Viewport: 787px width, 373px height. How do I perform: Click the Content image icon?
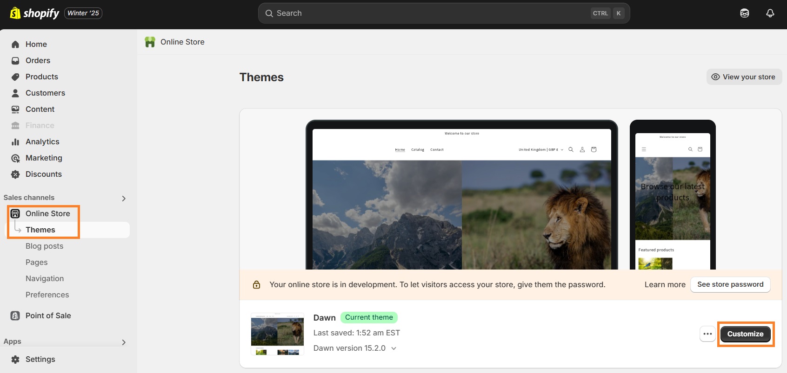point(15,109)
